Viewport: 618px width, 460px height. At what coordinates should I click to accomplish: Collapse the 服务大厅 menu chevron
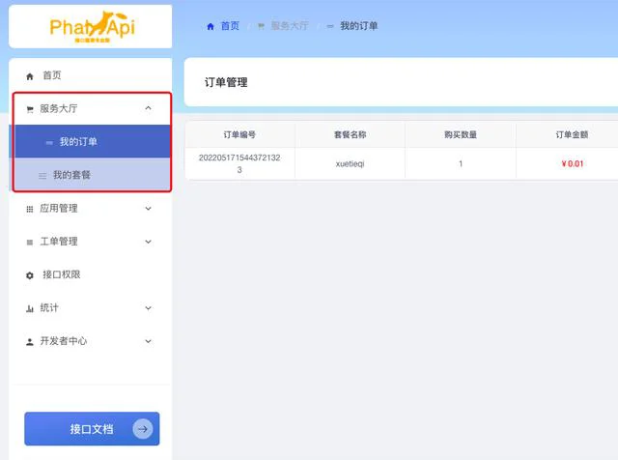point(148,108)
